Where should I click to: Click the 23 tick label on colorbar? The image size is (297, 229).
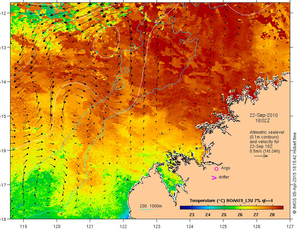click(x=192, y=215)
